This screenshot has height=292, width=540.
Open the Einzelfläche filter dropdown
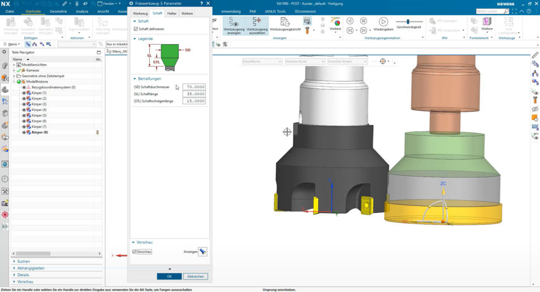[x=262, y=61]
